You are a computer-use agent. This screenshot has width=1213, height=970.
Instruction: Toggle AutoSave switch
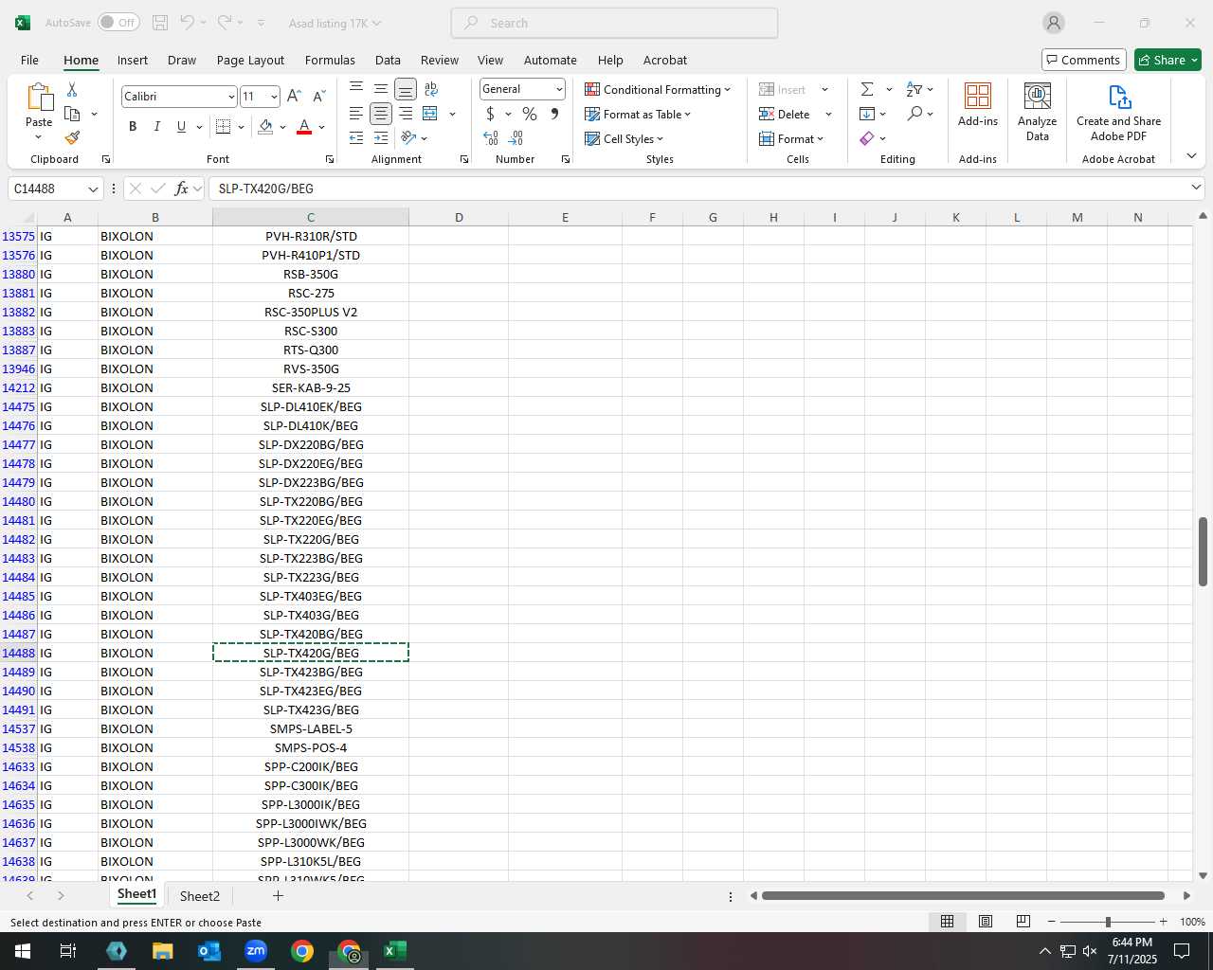118,23
